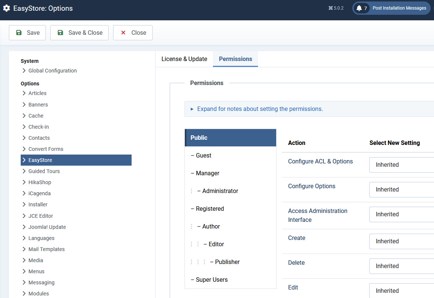Open Post Installation Messages
434x298 pixels.
pyautogui.click(x=399, y=8)
